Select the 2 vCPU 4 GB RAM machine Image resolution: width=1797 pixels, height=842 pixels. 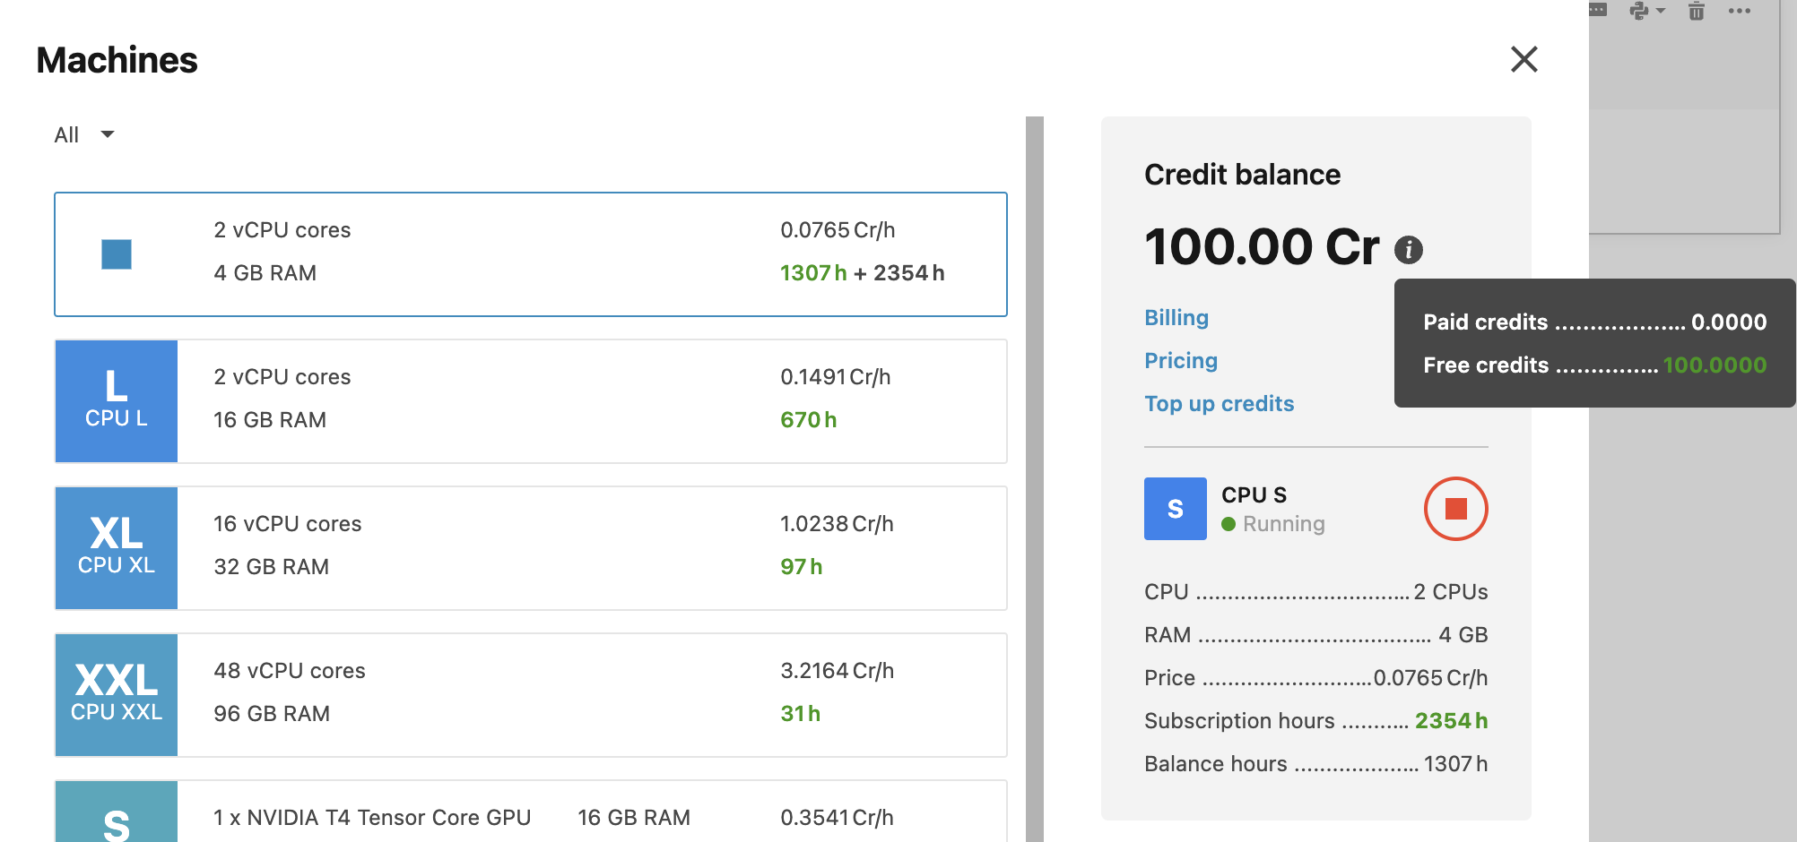(530, 254)
